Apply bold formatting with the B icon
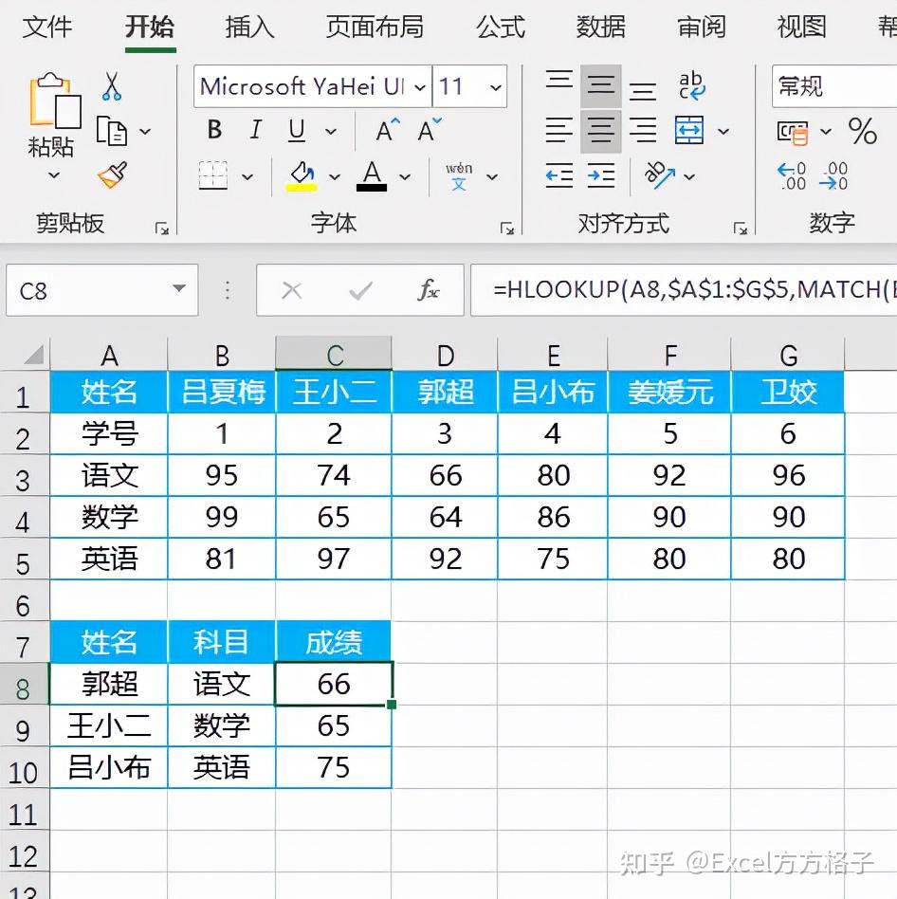This screenshot has height=899, width=897. pyautogui.click(x=213, y=130)
